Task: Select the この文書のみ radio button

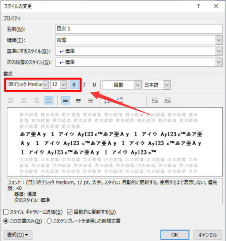Action: pos(6,221)
